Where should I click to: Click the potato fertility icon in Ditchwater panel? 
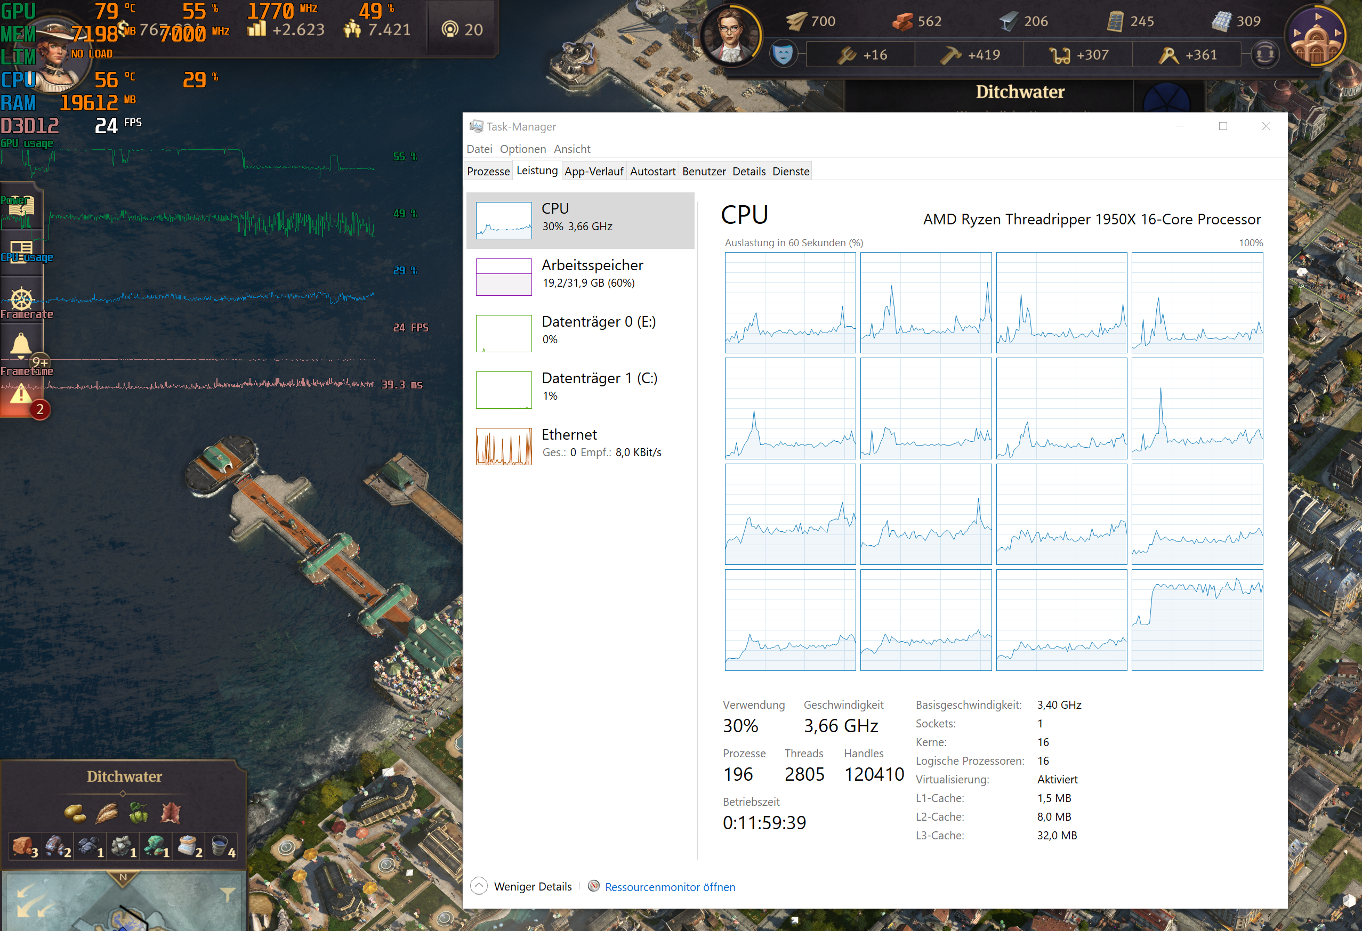click(75, 813)
